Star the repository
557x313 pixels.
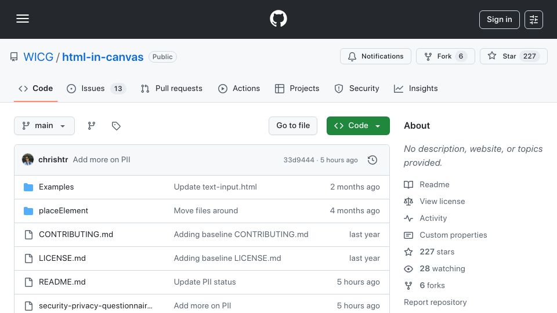tap(513, 56)
